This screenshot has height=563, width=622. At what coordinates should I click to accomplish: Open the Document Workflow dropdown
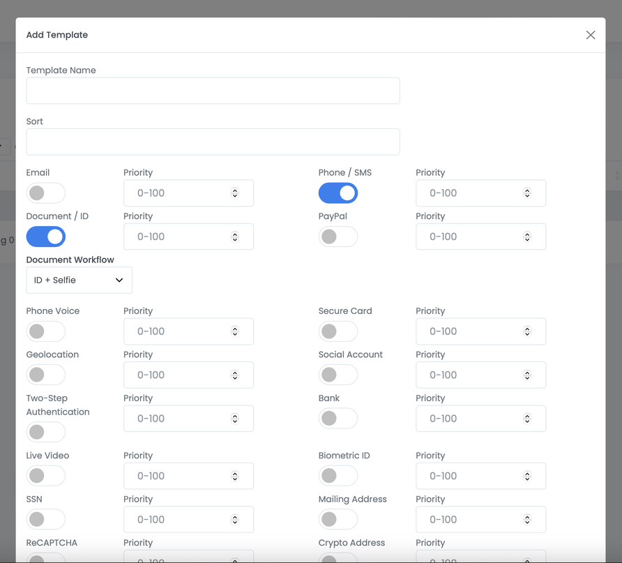click(x=79, y=280)
